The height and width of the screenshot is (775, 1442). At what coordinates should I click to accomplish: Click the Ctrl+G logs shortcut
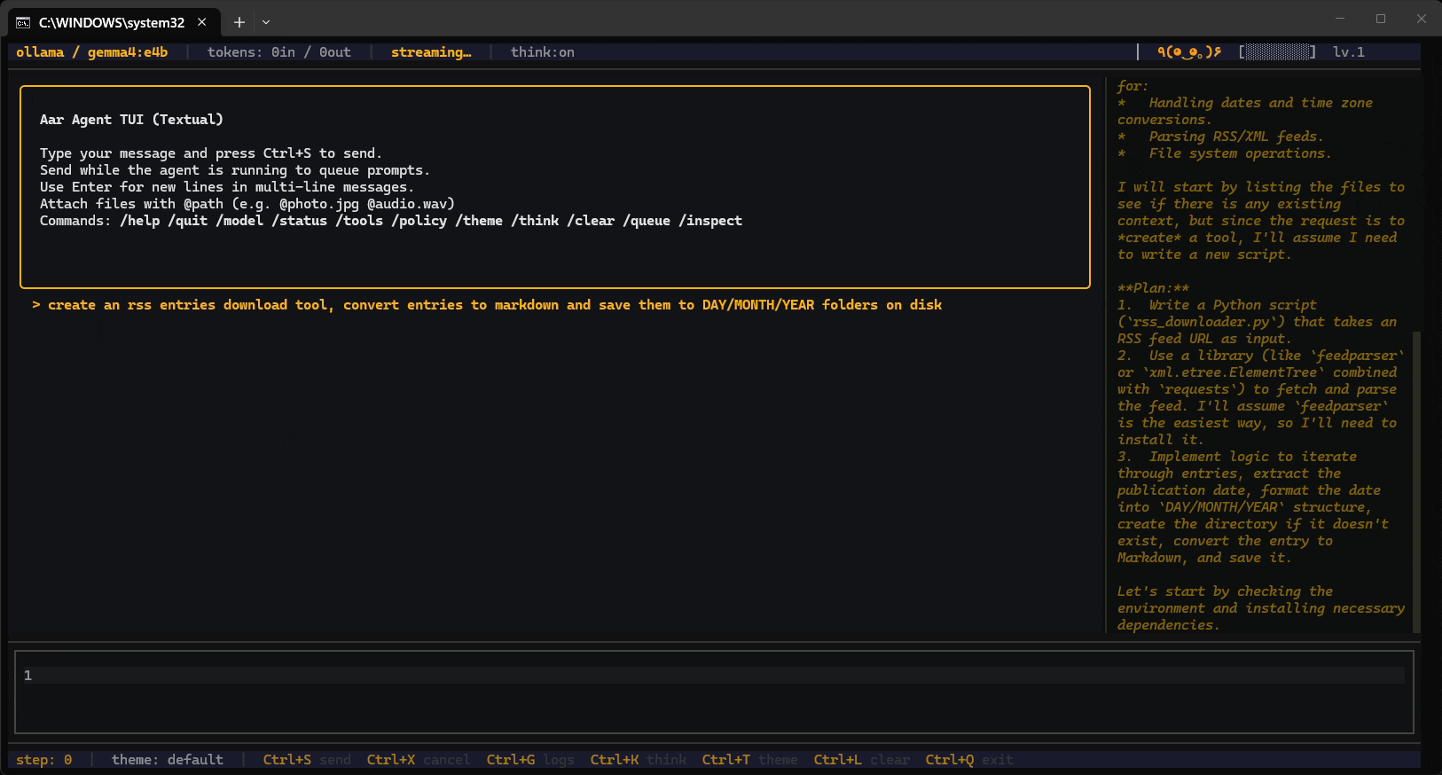pos(530,760)
